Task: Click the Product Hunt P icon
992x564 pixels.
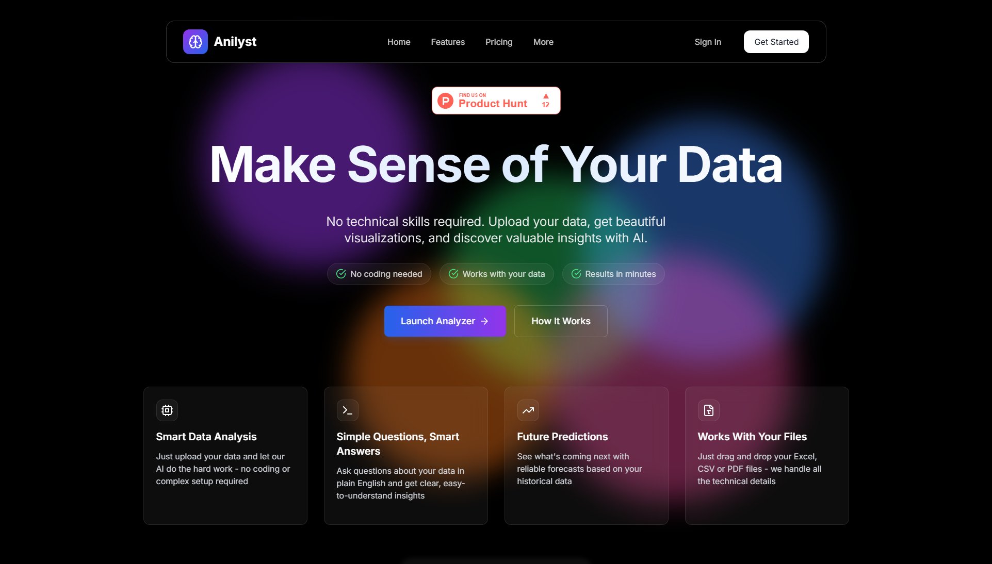Action: (x=446, y=101)
